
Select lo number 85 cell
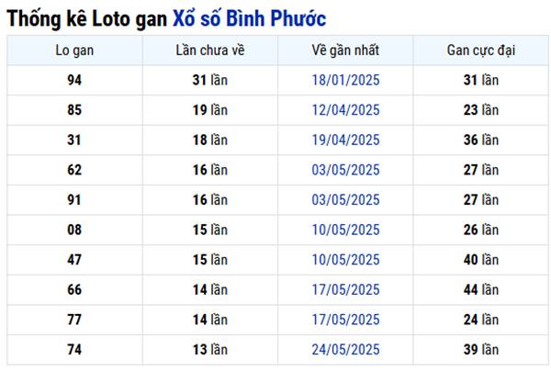click(74, 110)
